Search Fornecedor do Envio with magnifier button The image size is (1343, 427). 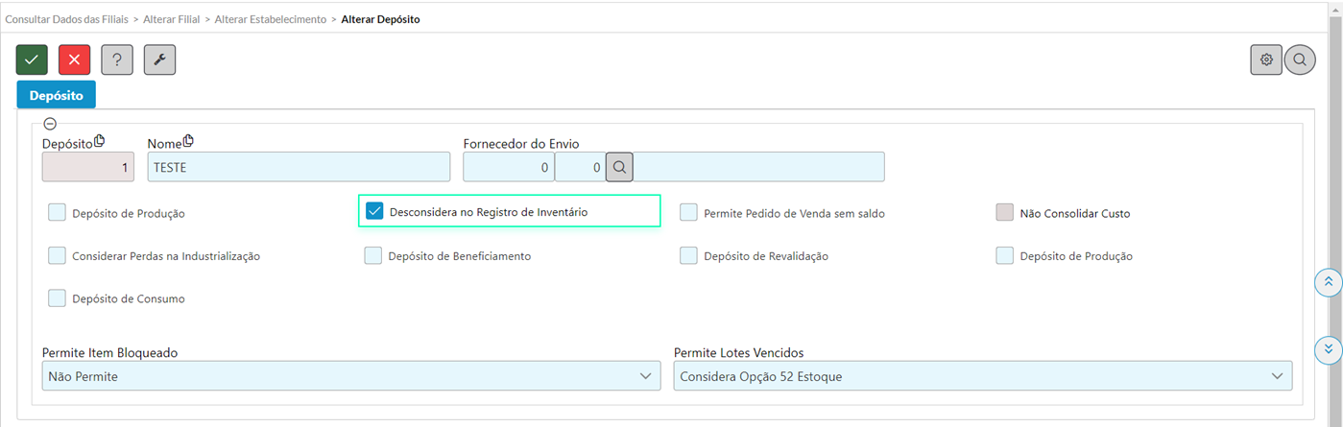619,167
